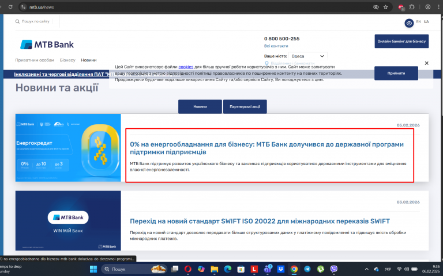The image size is (443, 276).
Task: Open 'Всі контакти' link
Action: (x=276, y=46)
